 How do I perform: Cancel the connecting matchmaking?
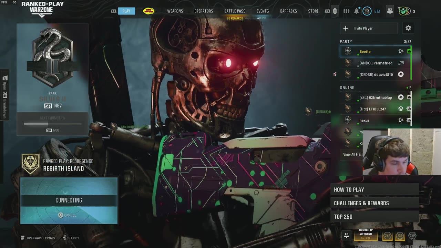(x=67, y=215)
